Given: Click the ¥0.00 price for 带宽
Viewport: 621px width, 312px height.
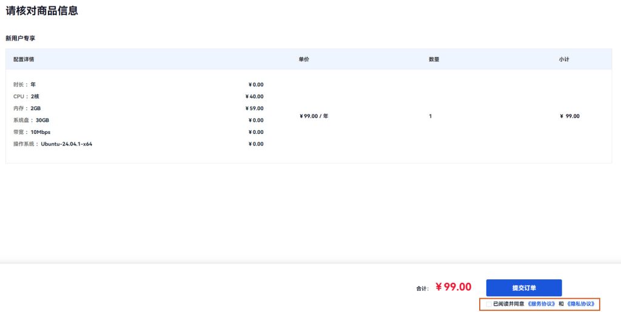Looking at the screenshot, I should [256, 132].
